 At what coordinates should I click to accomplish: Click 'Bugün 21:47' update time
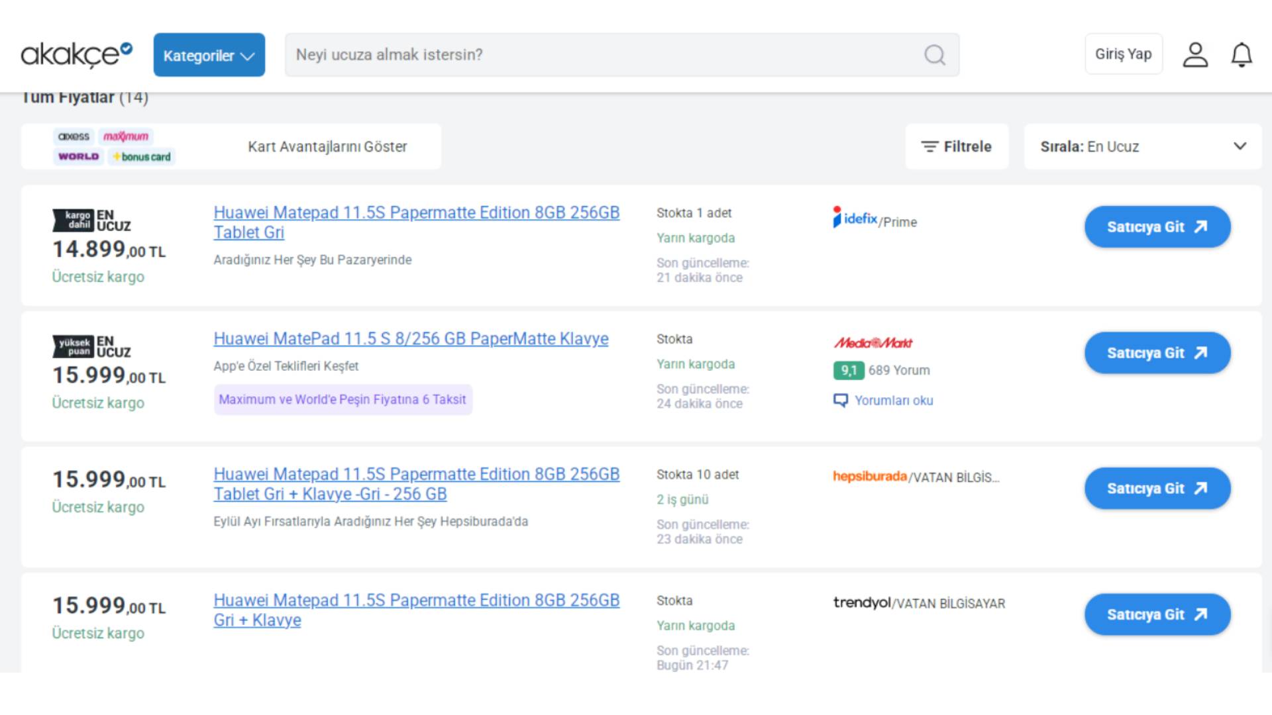click(x=692, y=665)
